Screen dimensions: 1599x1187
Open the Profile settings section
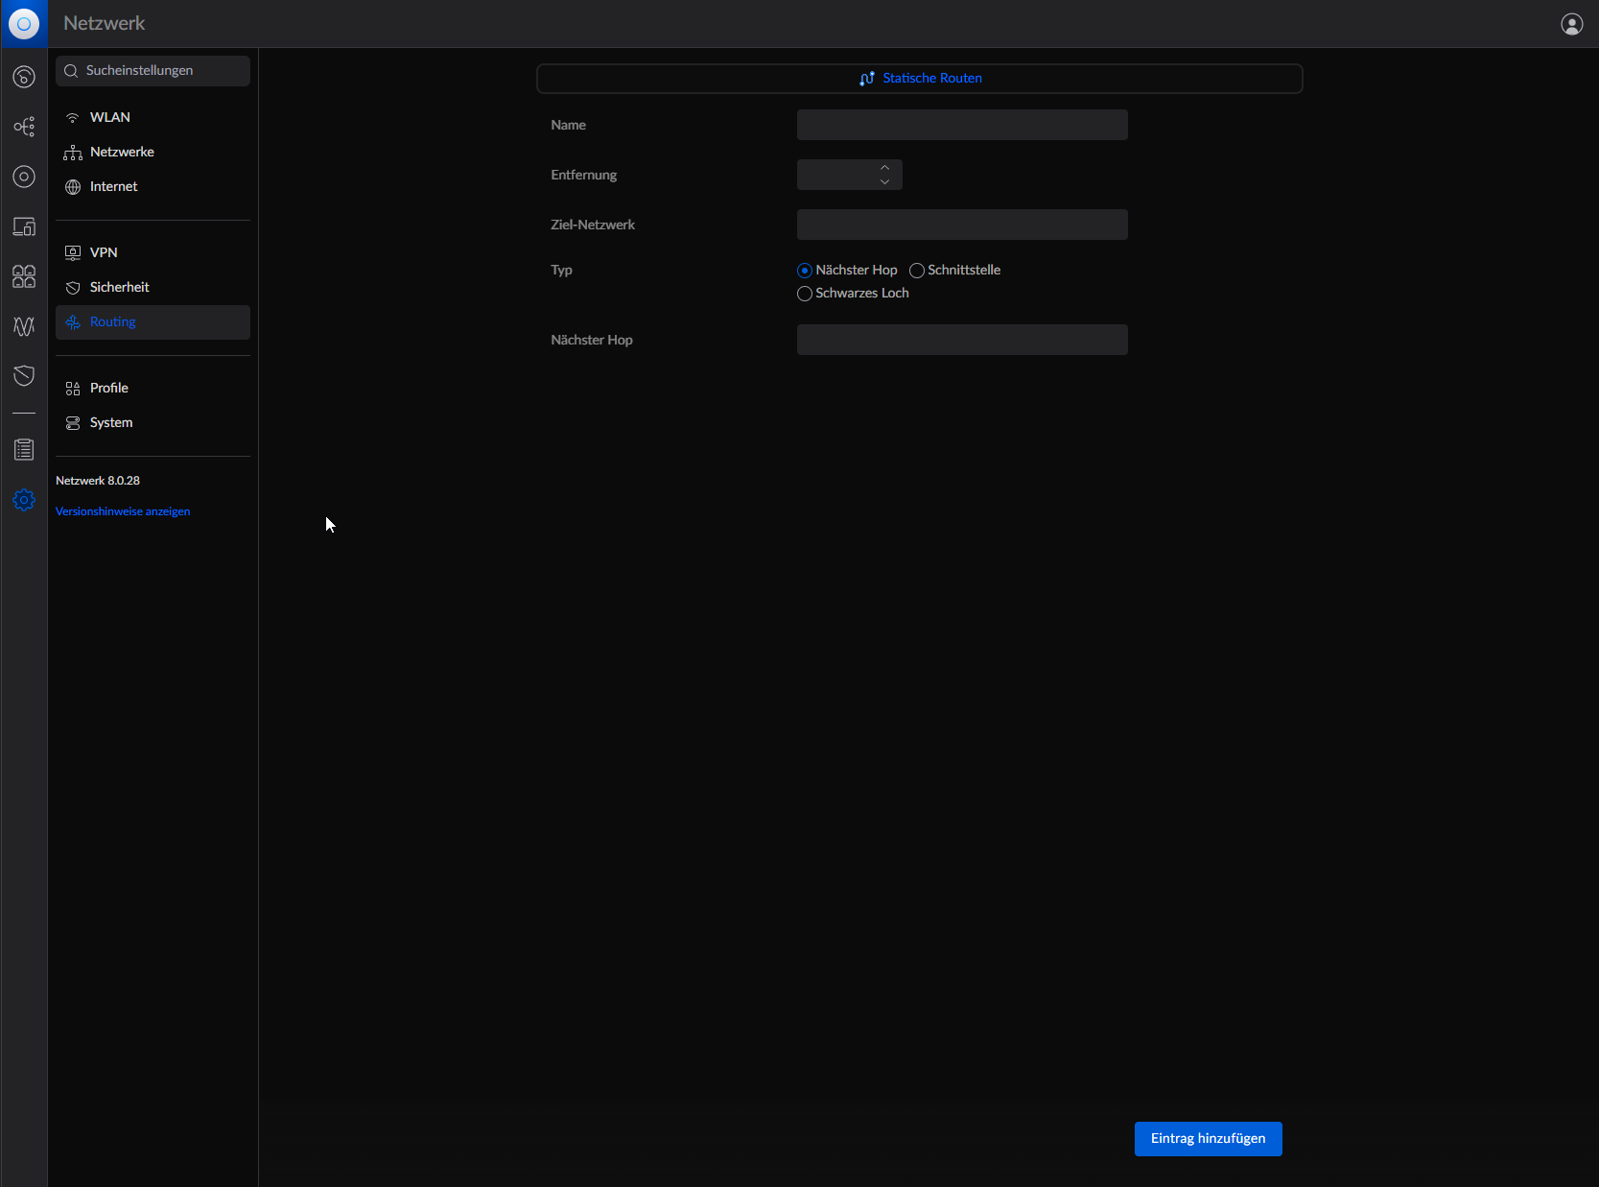[x=153, y=388]
